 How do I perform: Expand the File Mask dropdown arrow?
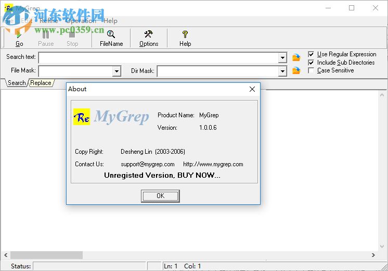[x=117, y=71]
